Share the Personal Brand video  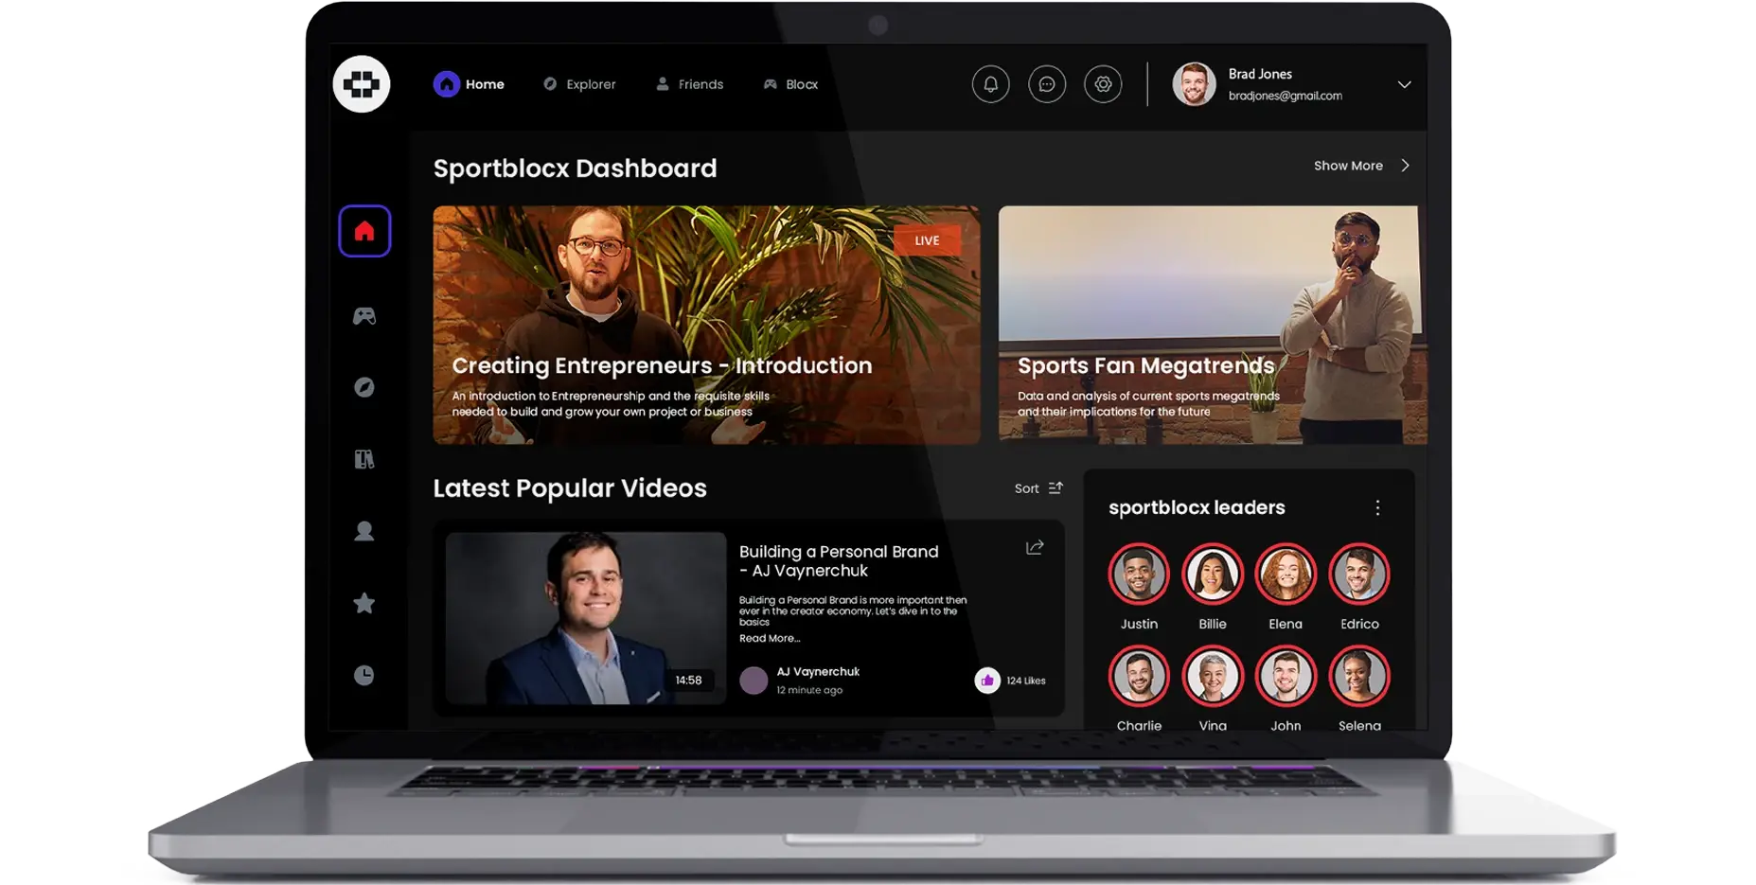tap(1035, 547)
